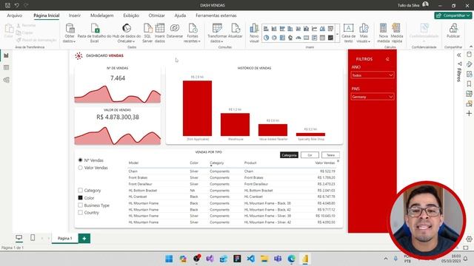Insert a stacked bar chart visual
Image resolution: width=474 pixels, height=266 pixels.
(x=266, y=29)
